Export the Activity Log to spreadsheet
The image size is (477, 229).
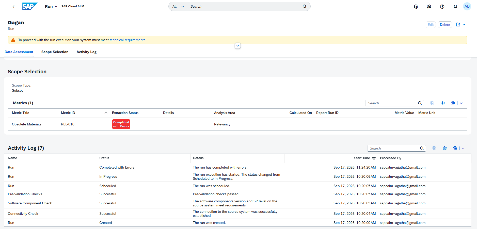point(455,148)
